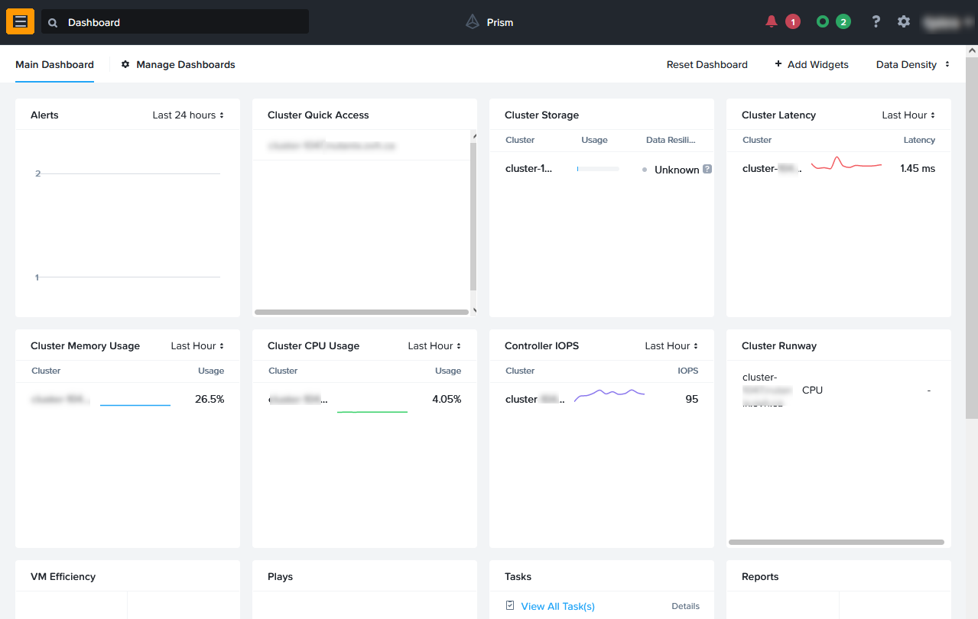Screen dimensions: 978x619
Task: Switch to the Main Dashboard tab
Action: [54, 65]
